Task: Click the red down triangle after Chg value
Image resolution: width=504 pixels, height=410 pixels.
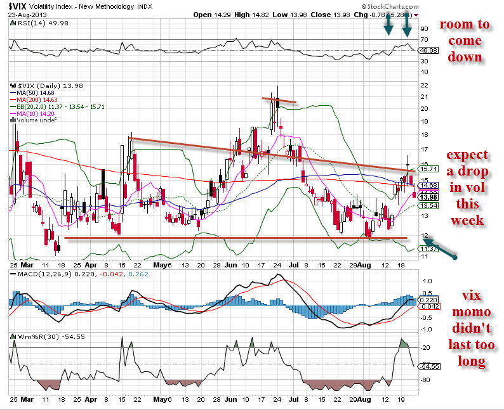Action: (415, 15)
